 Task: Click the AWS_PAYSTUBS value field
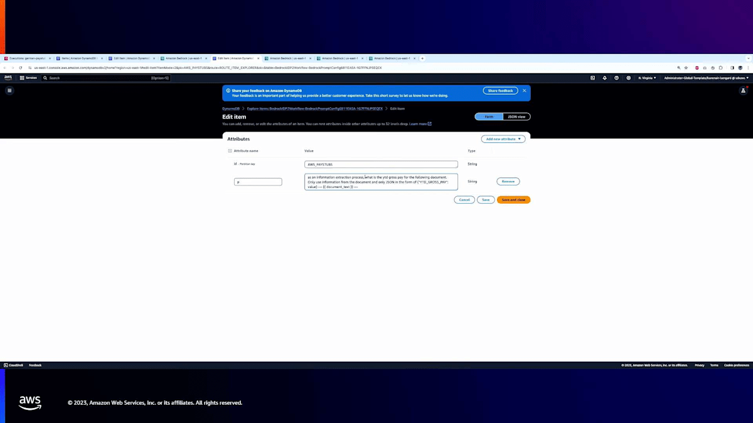[381, 164]
